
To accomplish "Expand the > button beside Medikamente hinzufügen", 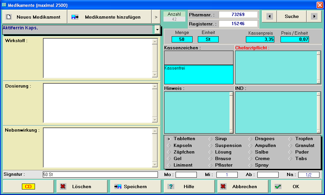I will [x=156, y=17].
